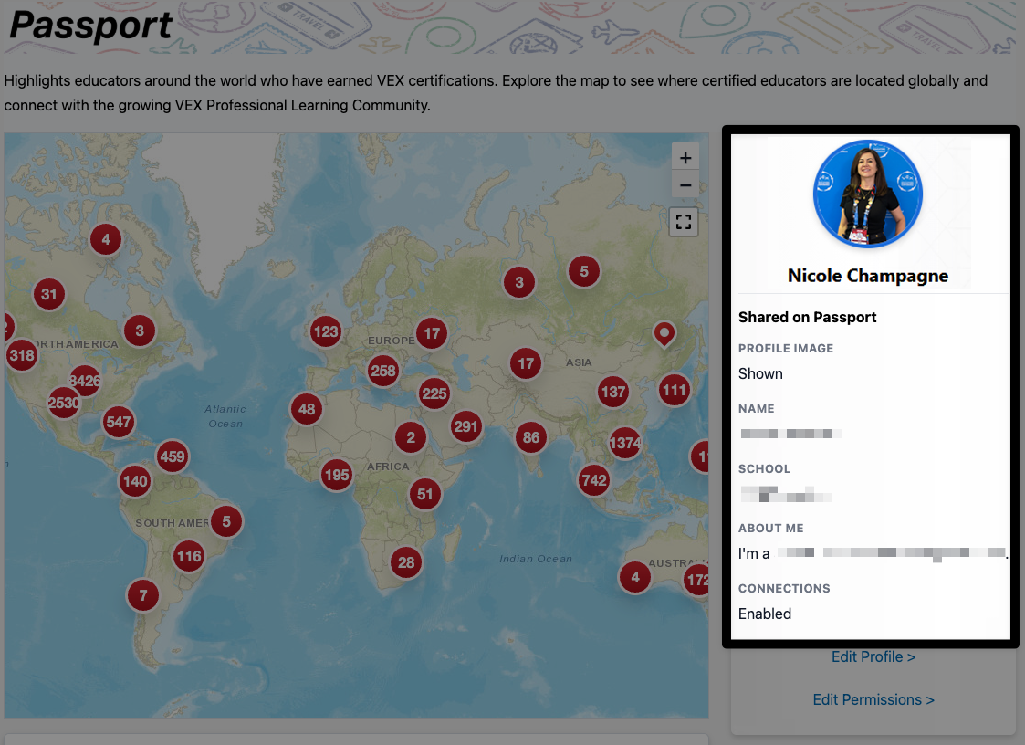This screenshot has height=745, width=1025.
Task: Click the 31 cluster in Canada
Action: click(49, 294)
